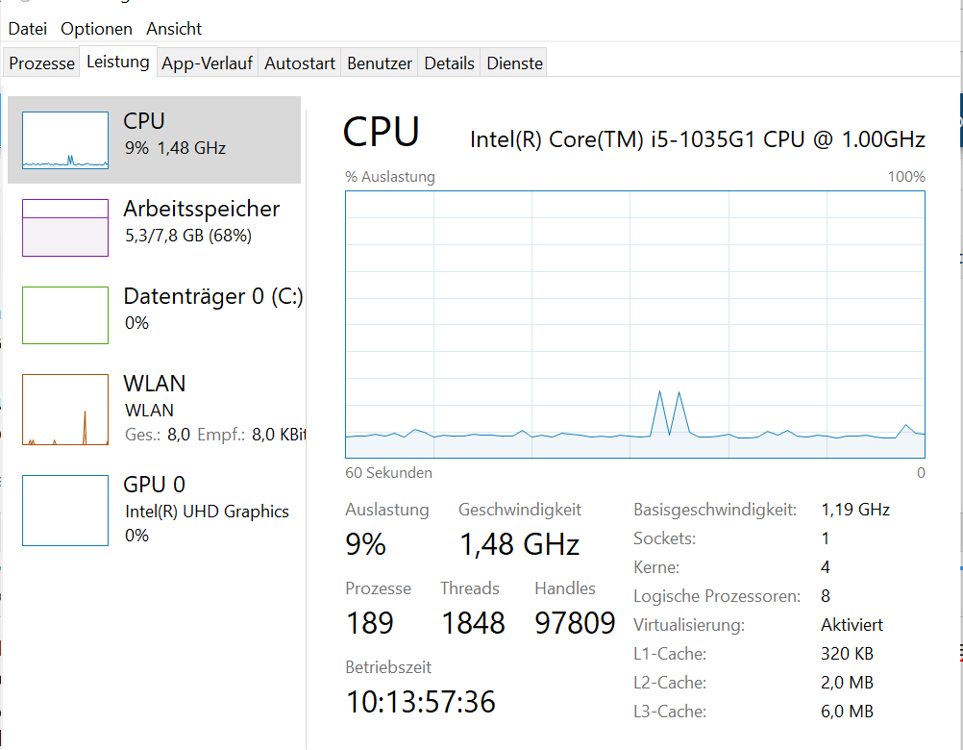Switch to the Benutzer tab
963x750 pixels.
[x=380, y=63]
